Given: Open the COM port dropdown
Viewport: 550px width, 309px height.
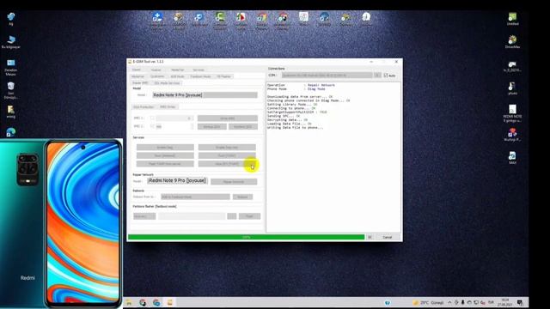Looking at the screenshot, I should click(x=327, y=76).
